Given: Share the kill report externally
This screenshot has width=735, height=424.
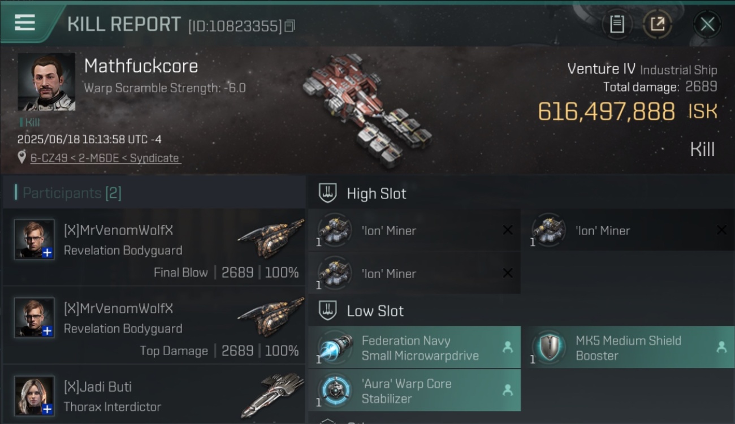Looking at the screenshot, I should (657, 24).
